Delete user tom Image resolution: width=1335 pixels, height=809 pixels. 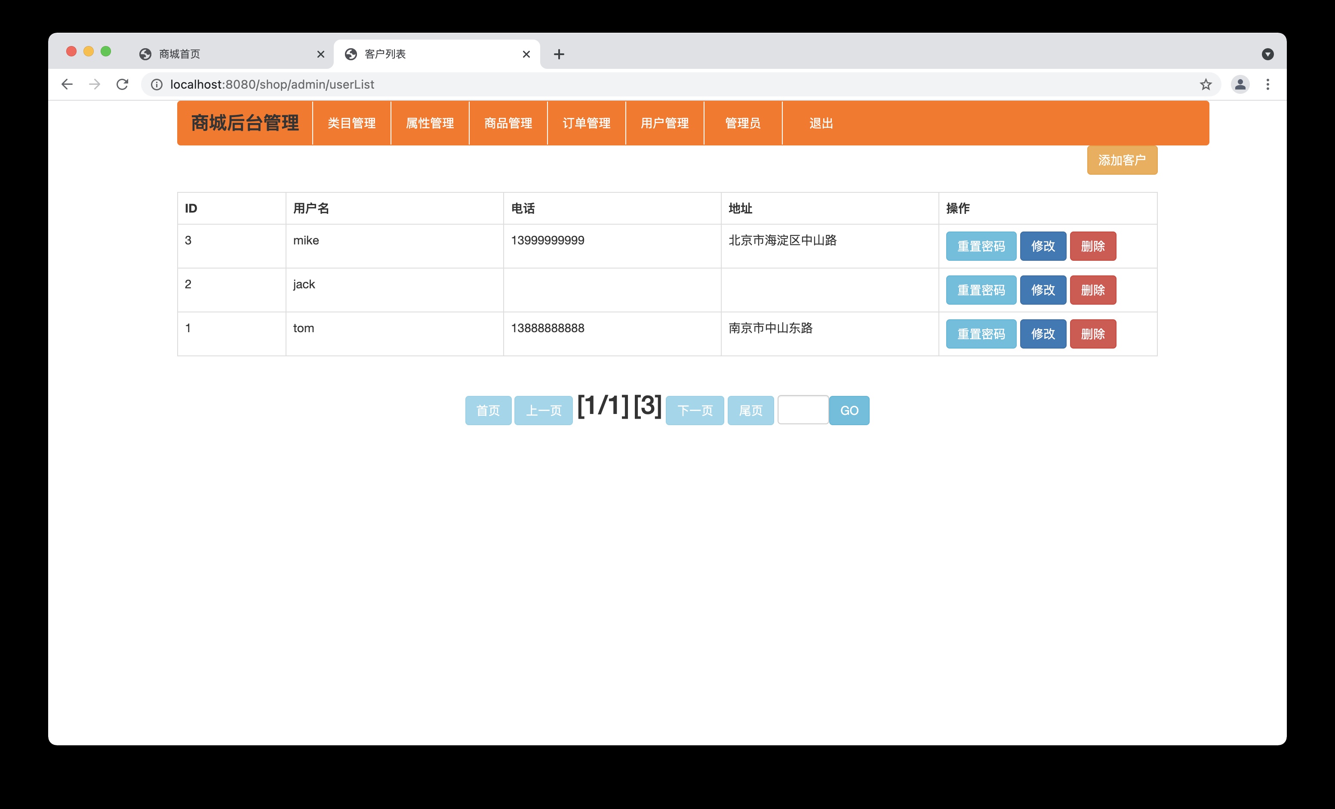click(x=1093, y=334)
